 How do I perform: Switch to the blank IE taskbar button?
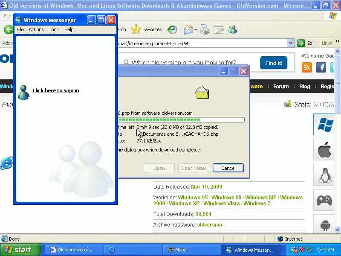[x=133, y=250]
